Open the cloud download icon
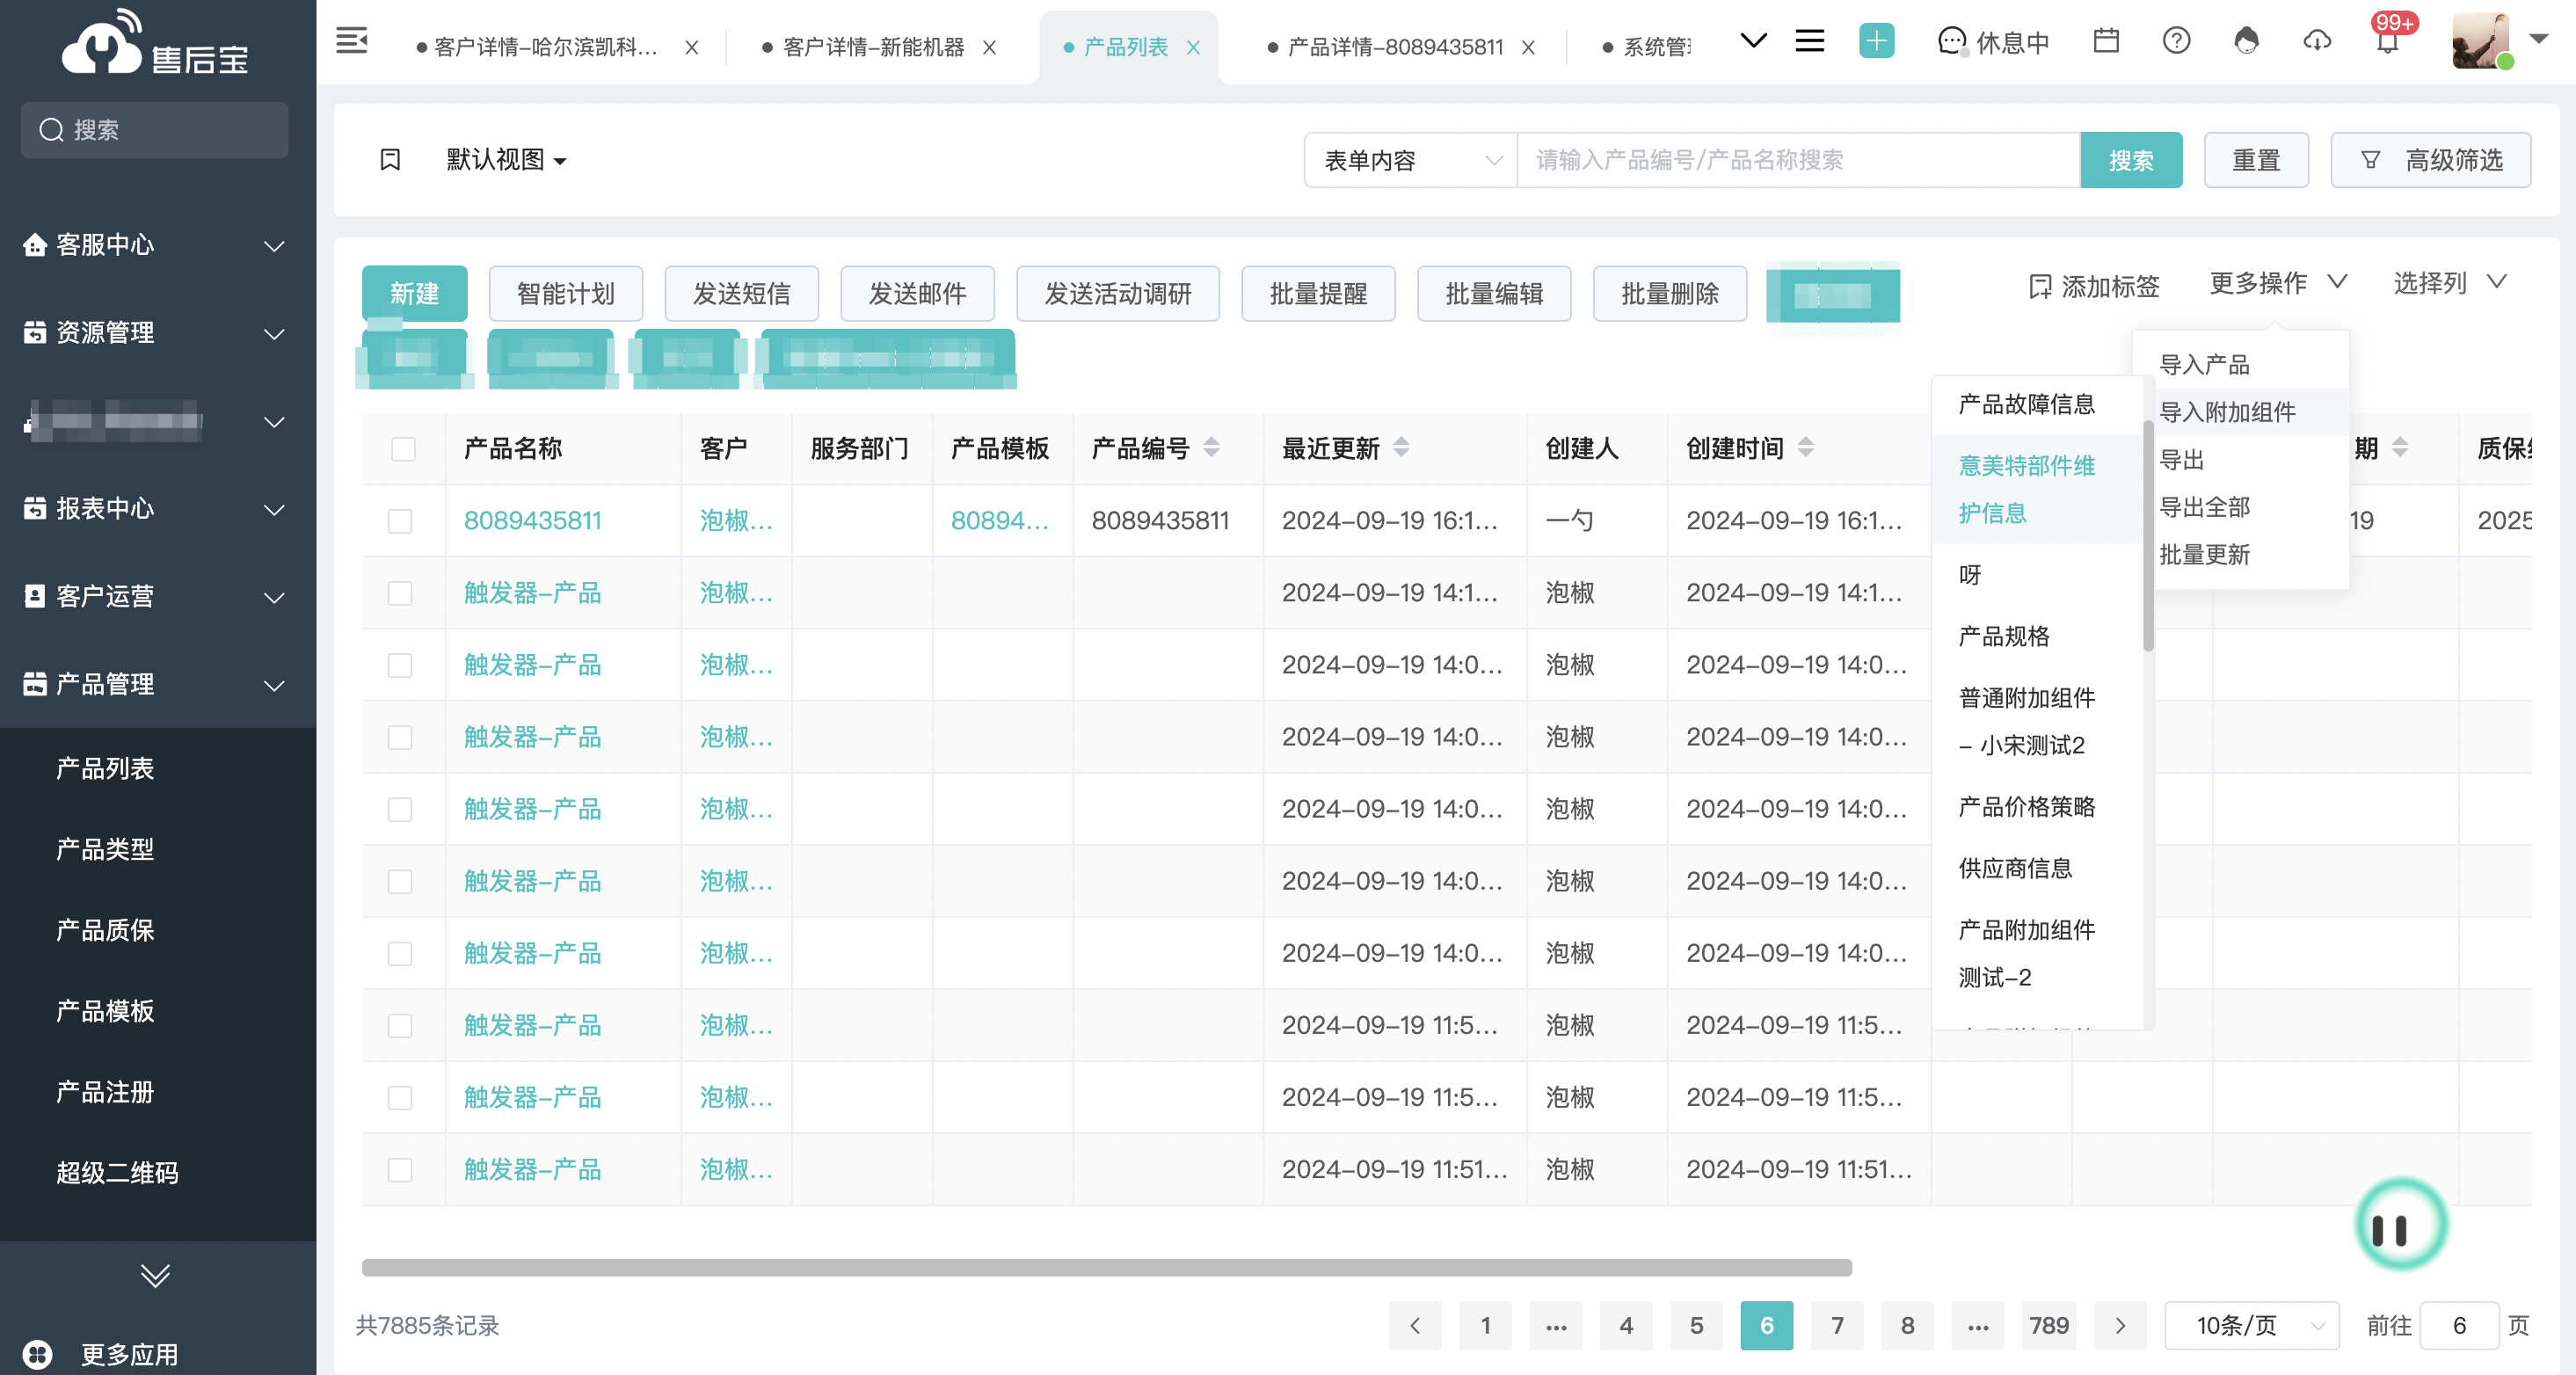The width and height of the screenshot is (2576, 1375). coord(2317,41)
